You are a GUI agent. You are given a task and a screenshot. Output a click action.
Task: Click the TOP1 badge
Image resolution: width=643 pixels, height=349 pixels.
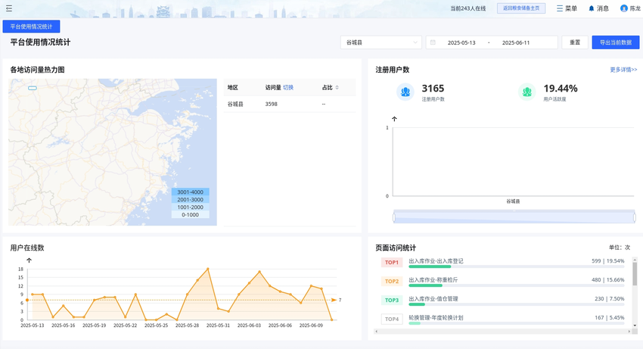tap(392, 263)
